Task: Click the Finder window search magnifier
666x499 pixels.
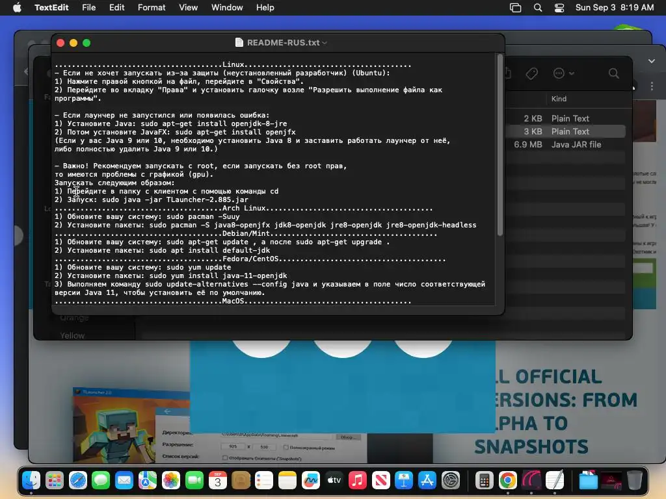Action: (613, 73)
